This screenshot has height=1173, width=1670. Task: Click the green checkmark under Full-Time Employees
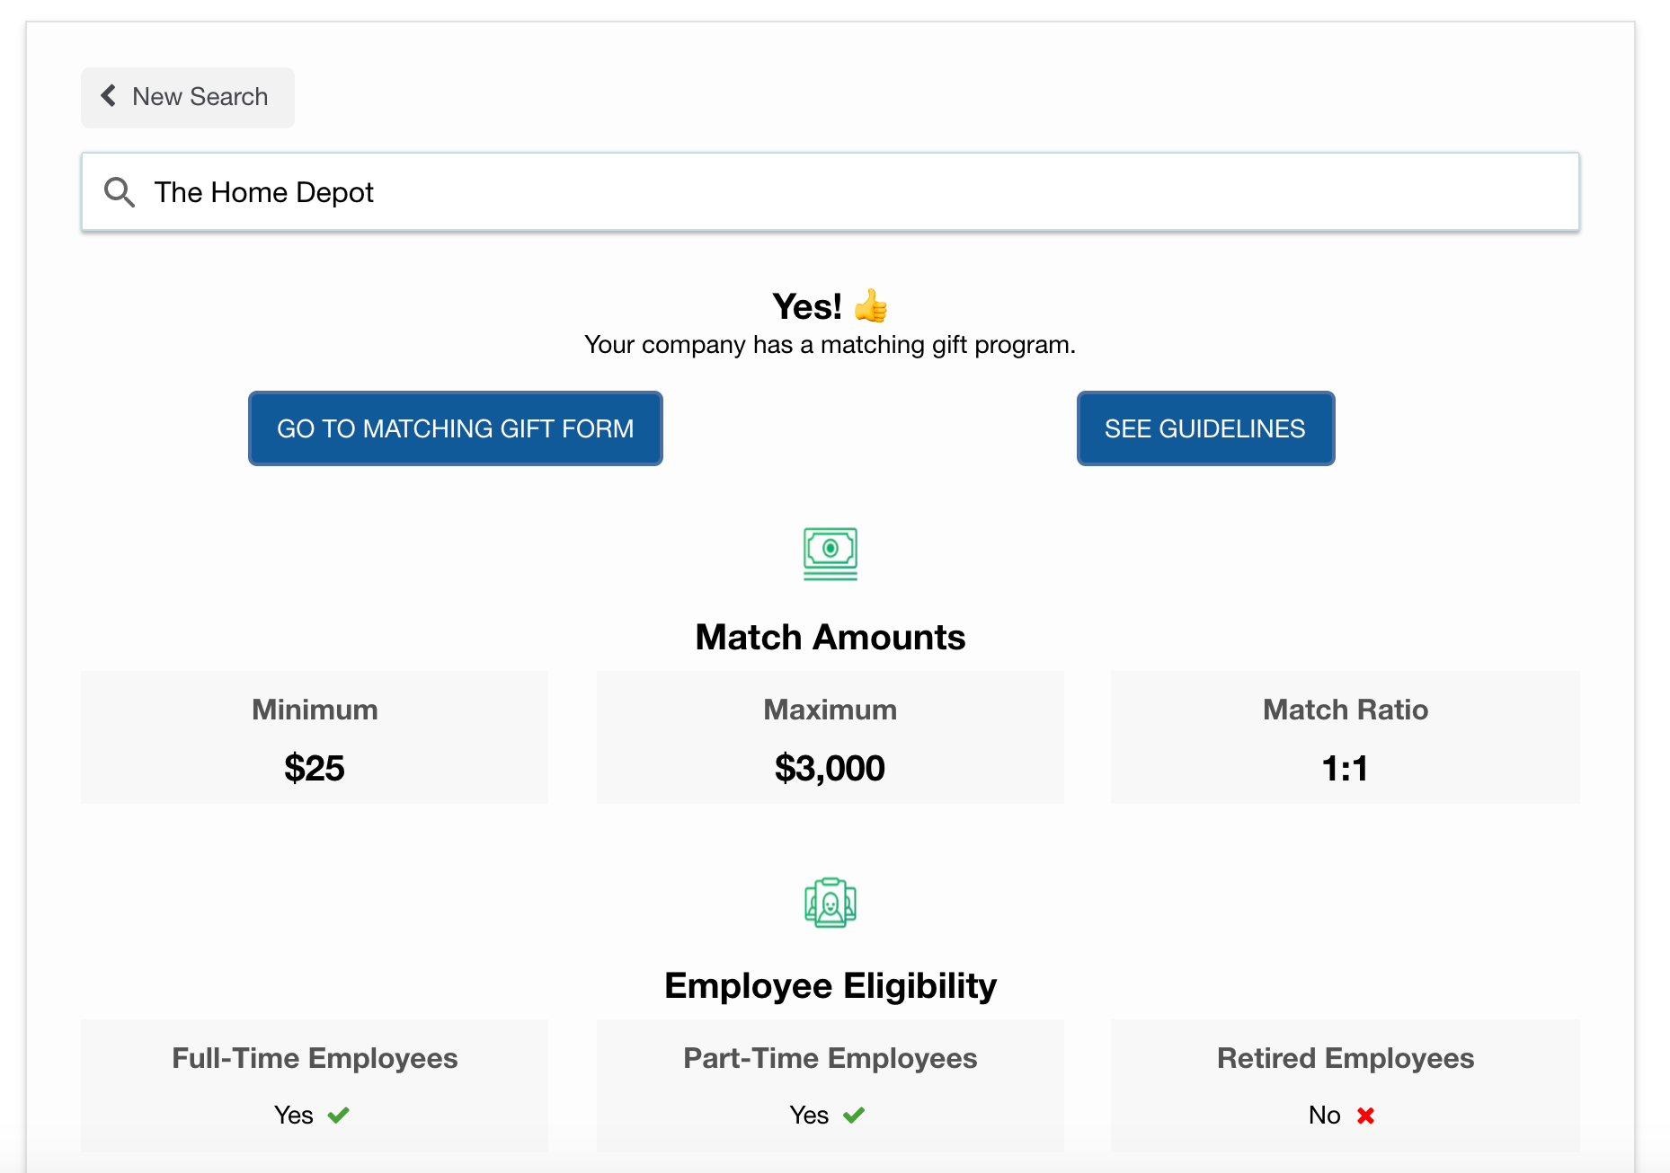[x=338, y=1116]
